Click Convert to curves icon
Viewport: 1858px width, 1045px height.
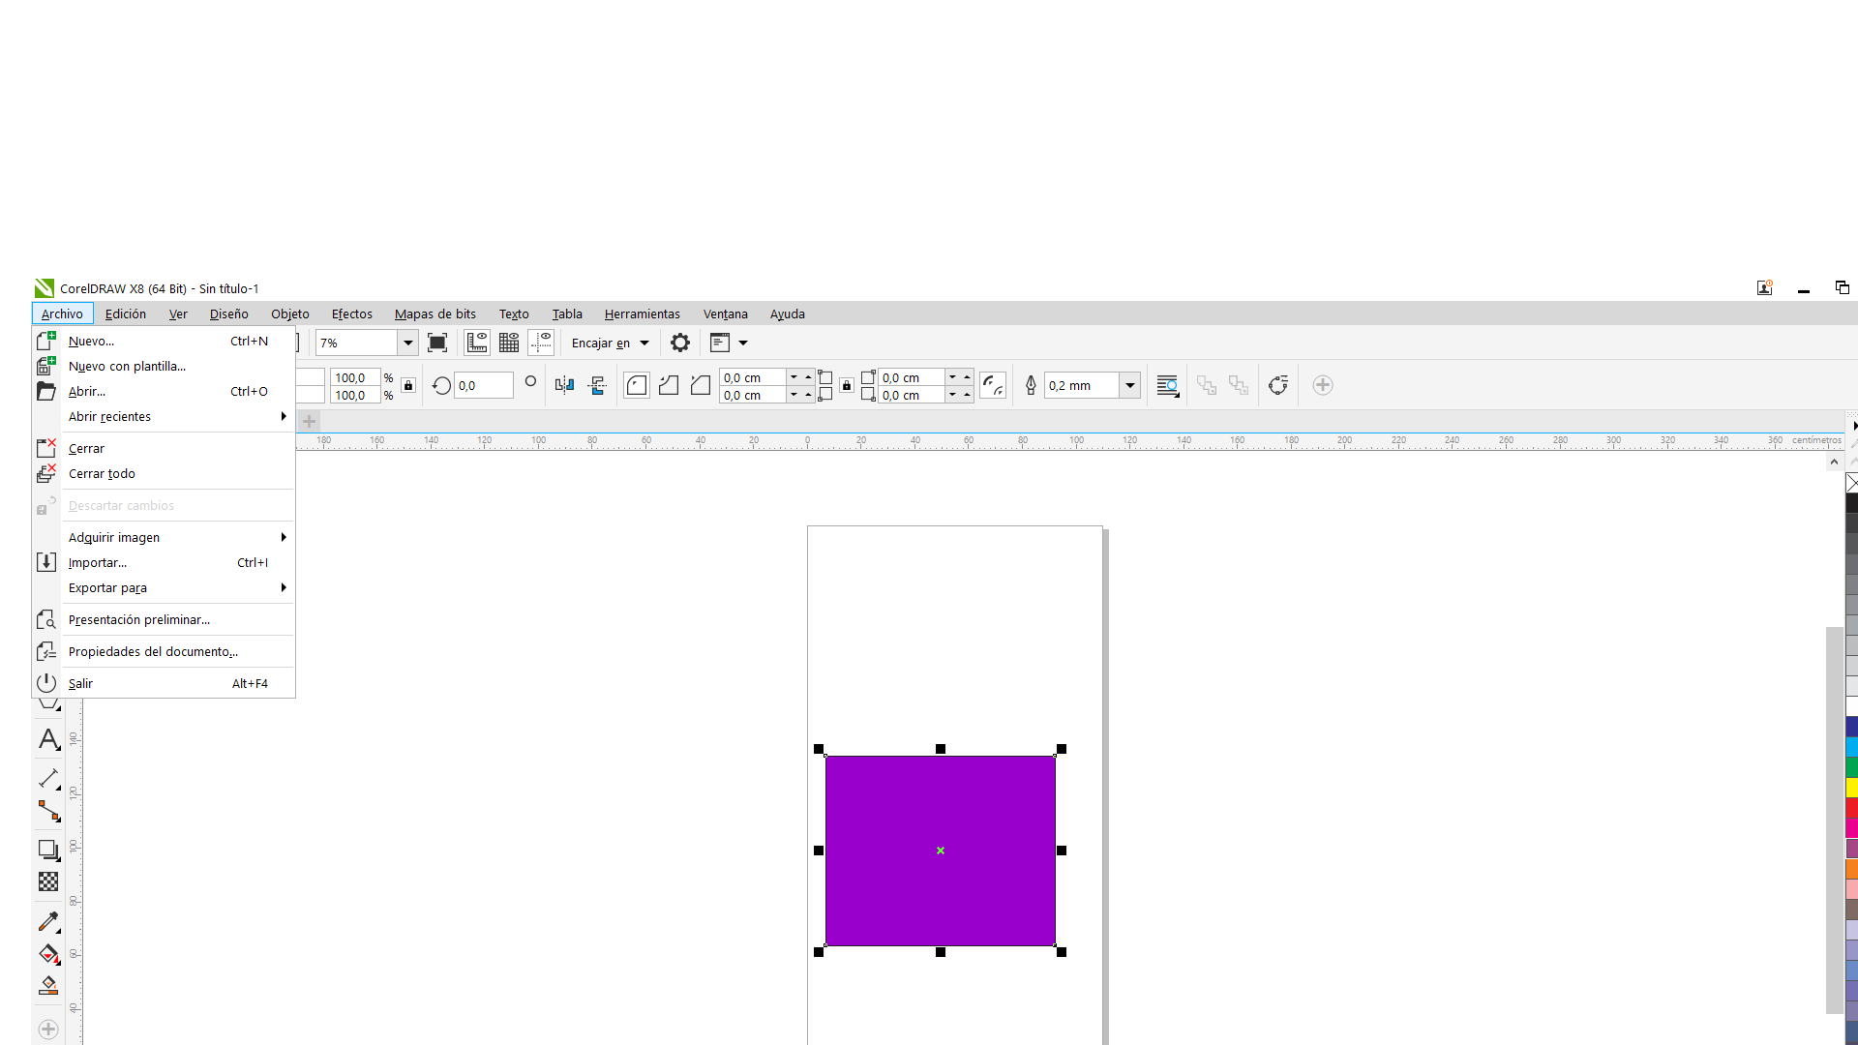[x=1278, y=385]
